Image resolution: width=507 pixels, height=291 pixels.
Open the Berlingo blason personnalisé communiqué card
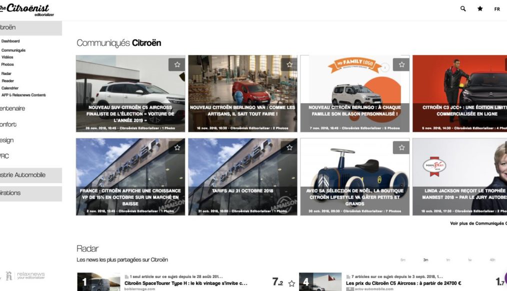(x=354, y=93)
